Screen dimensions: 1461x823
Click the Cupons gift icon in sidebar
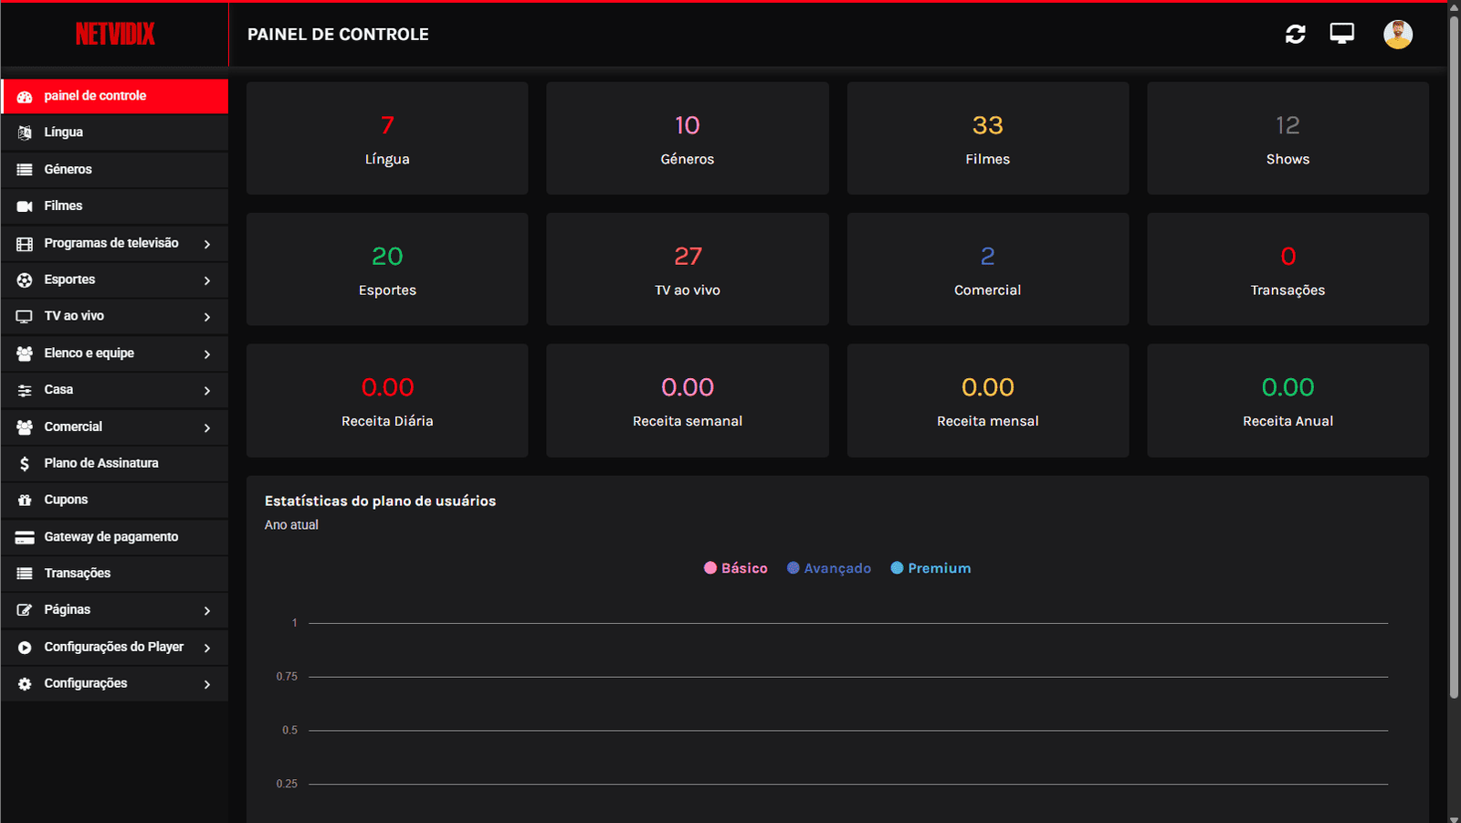tap(25, 501)
